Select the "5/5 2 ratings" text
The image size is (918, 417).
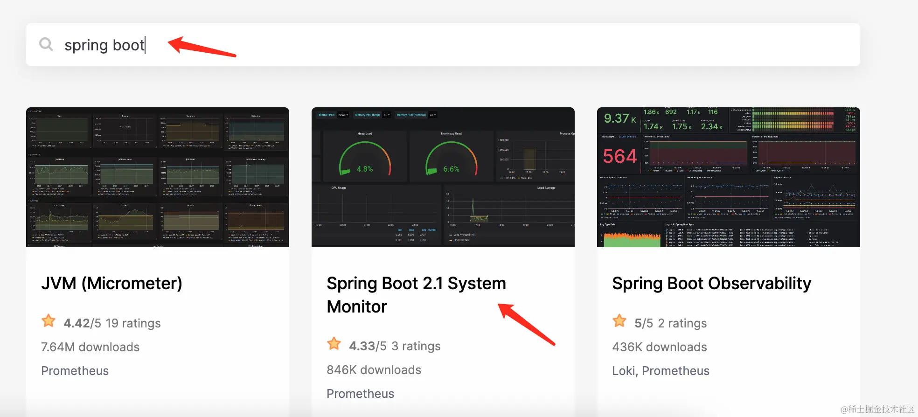tap(670, 323)
